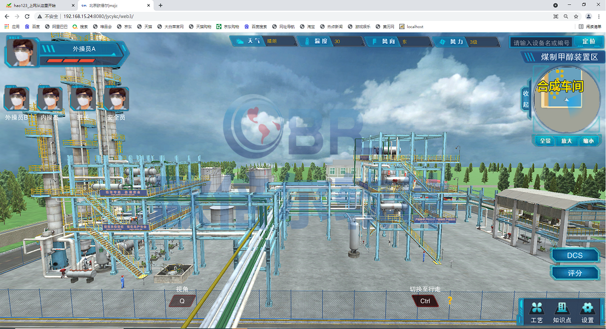Open the 天猫购物 bookmark

(200, 27)
